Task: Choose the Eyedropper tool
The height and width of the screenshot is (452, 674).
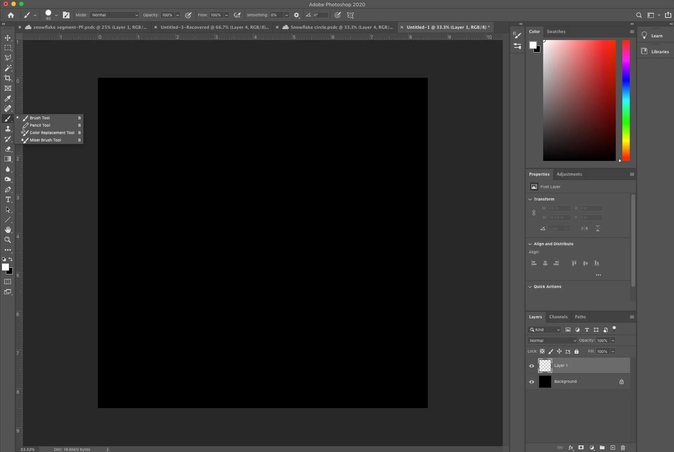Action: [x=7, y=98]
